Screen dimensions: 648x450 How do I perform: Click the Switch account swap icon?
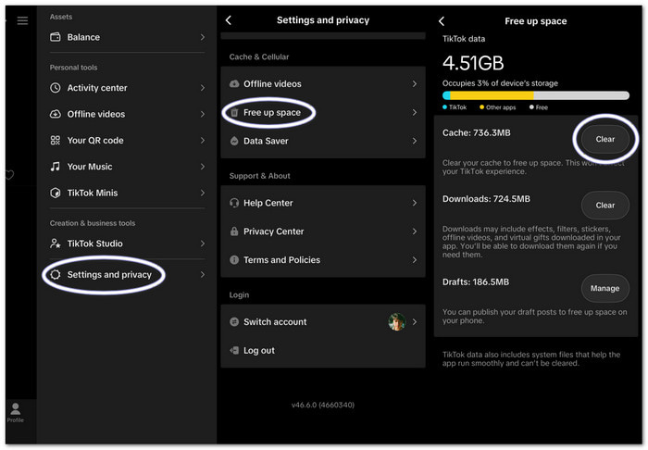[x=234, y=322]
